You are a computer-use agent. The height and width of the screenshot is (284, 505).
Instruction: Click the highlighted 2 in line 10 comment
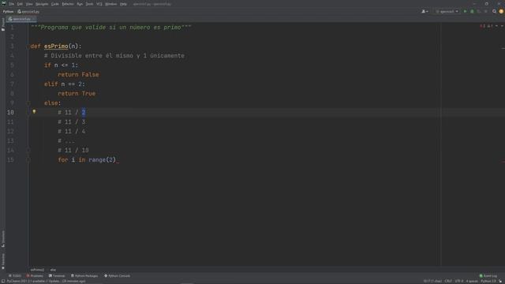[84, 112]
